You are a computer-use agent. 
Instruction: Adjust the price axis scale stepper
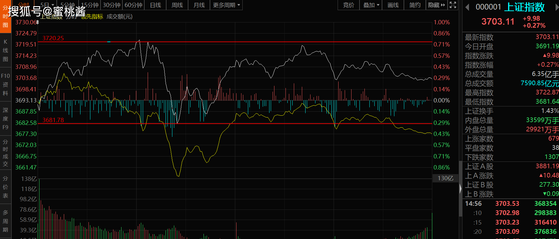pos(37,22)
